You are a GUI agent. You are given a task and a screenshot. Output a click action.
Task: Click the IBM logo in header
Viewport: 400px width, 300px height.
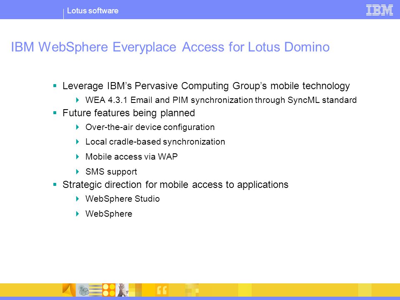pos(379,10)
